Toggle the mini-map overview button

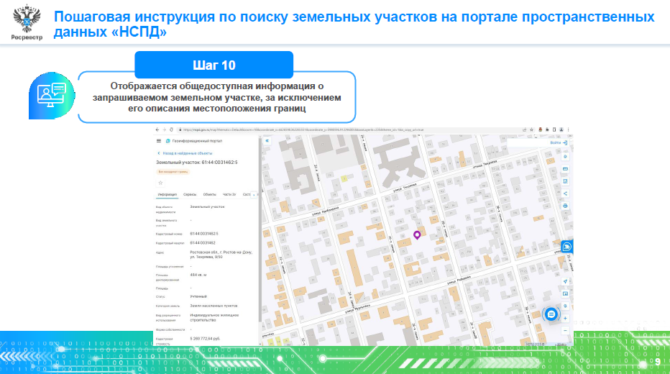click(565, 293)
